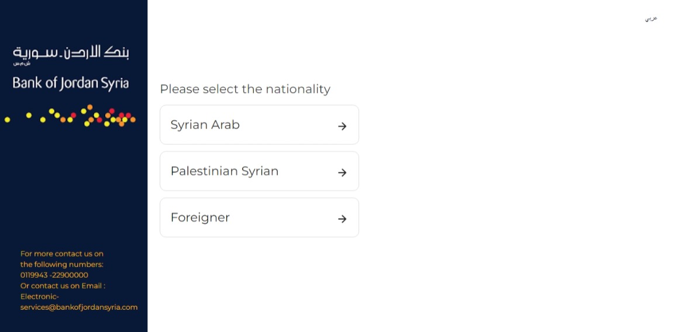This screenshot has height=332, width=696.
Task: Select Syrian Arab nationality option
Action: (259, 124)
